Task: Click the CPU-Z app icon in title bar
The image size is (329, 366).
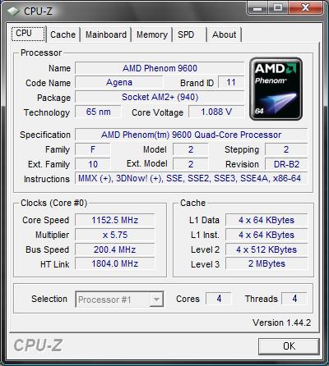Action: click(x=12, y=11)
